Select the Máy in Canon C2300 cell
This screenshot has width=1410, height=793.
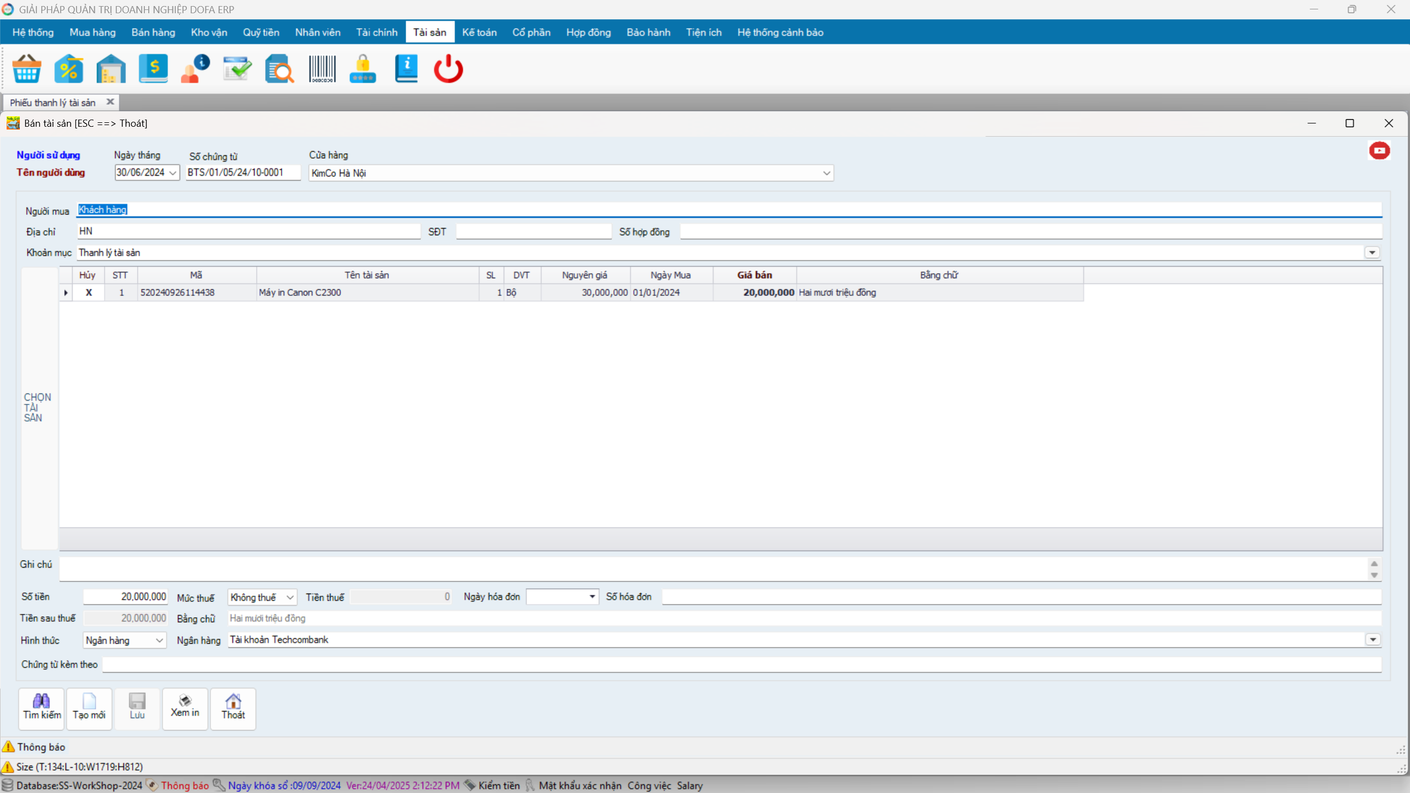368,293
